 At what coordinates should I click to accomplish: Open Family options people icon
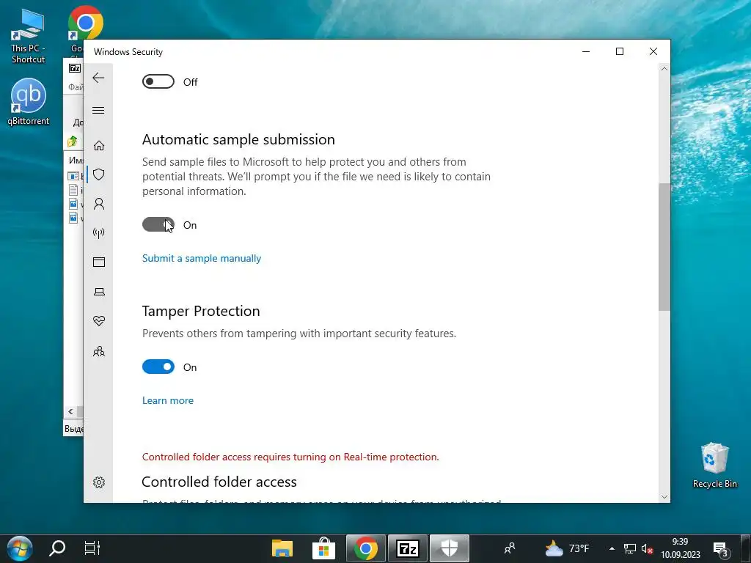point(99,352)
